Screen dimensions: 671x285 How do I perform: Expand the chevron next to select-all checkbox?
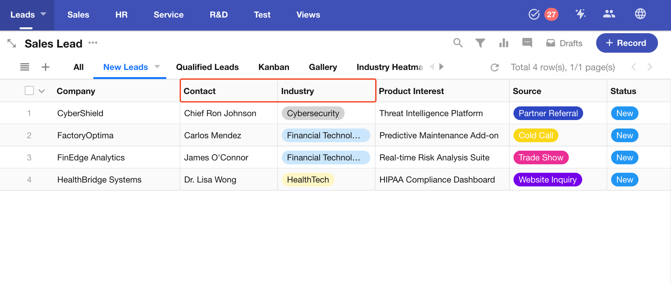42,91
